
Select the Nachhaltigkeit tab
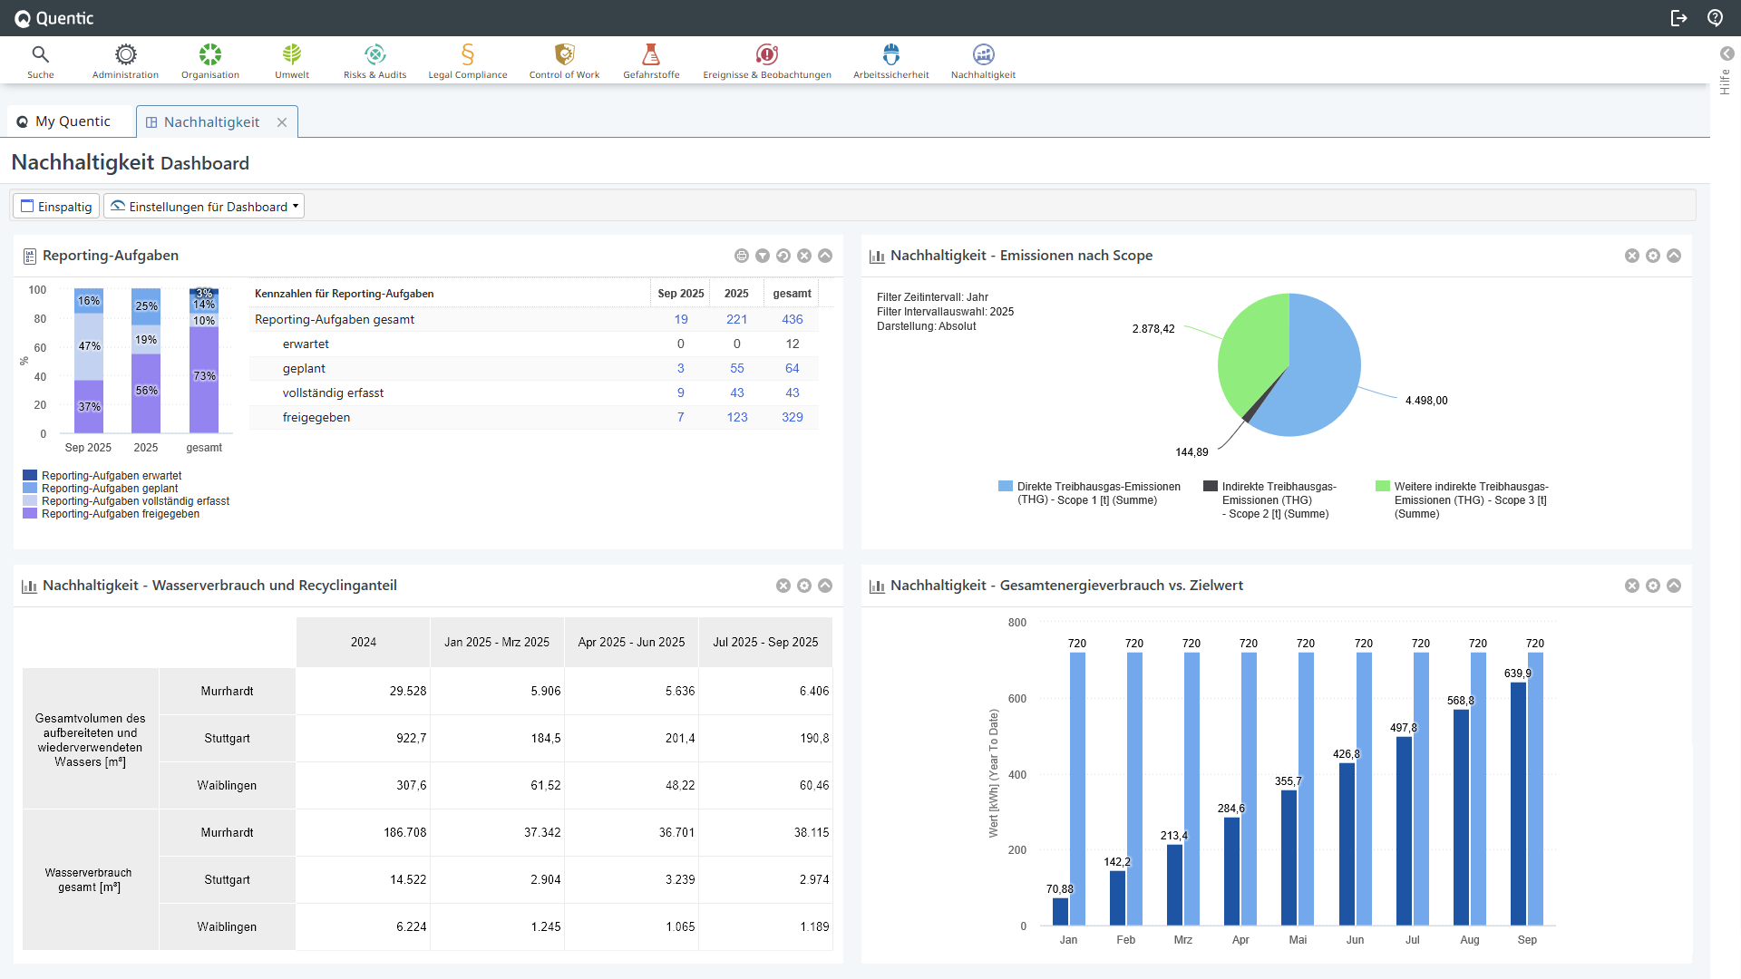tap(211, 122)
